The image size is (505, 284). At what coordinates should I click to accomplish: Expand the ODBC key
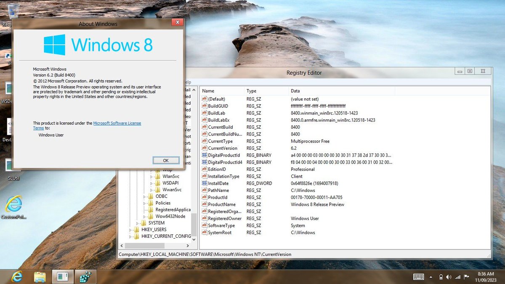[x=145, y=196]
